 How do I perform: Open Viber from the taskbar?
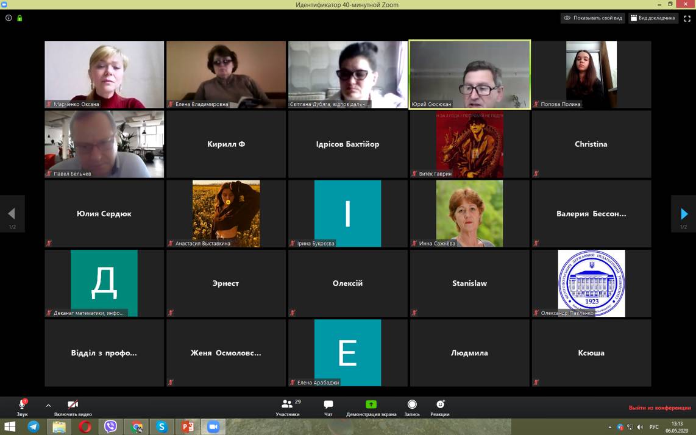(110, 426)
